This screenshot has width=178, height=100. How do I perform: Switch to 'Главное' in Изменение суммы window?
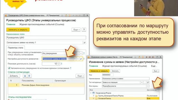(x=93, y=66)
